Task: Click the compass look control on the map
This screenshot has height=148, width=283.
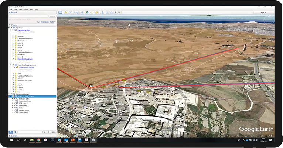Action: (x=269, y=20)
